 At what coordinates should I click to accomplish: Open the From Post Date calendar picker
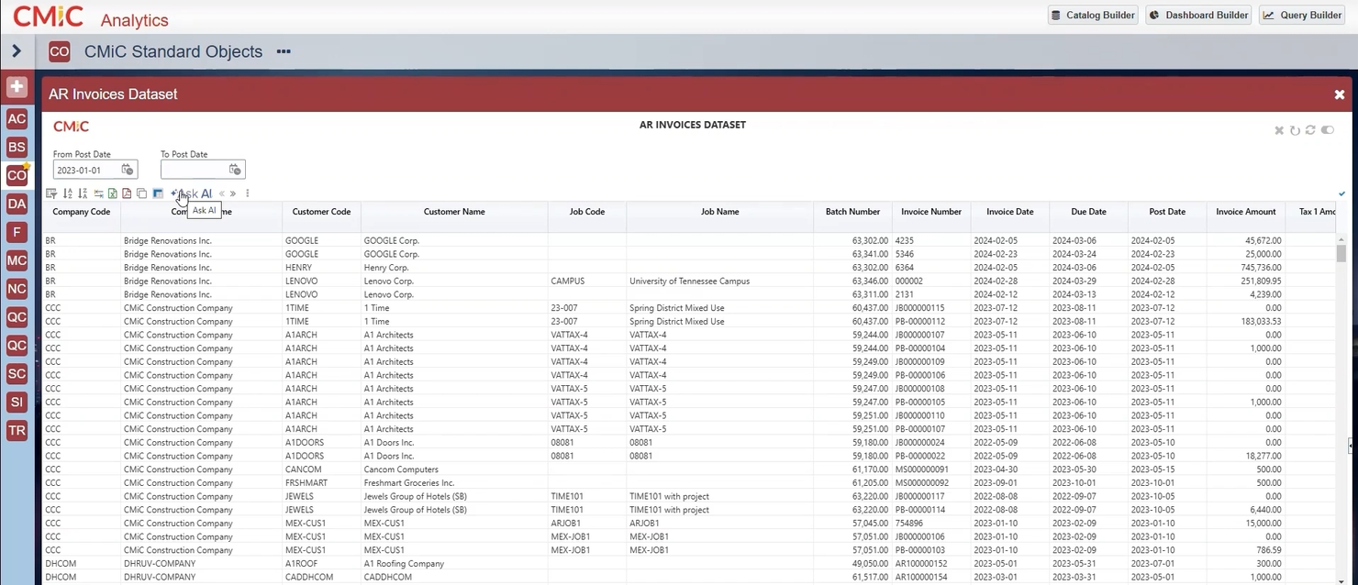point(128,170)
